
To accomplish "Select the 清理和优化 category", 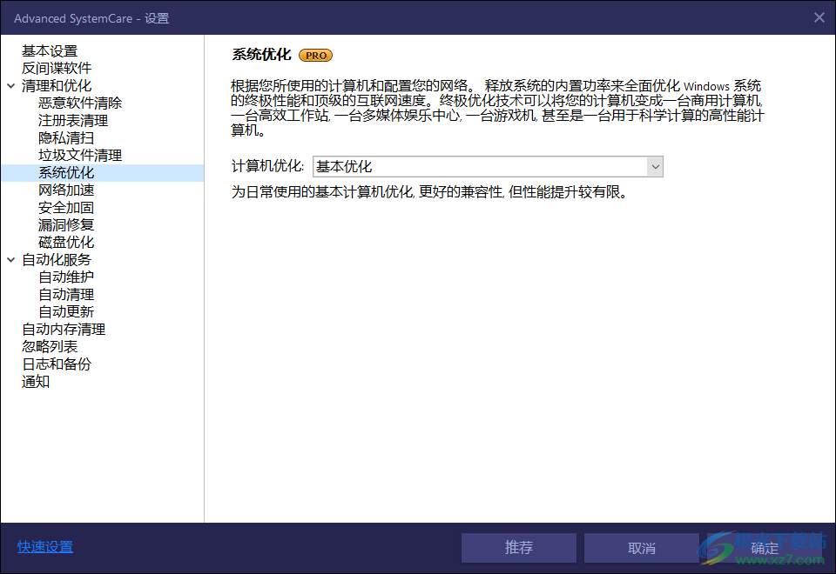I will click(x=57, y=86).
